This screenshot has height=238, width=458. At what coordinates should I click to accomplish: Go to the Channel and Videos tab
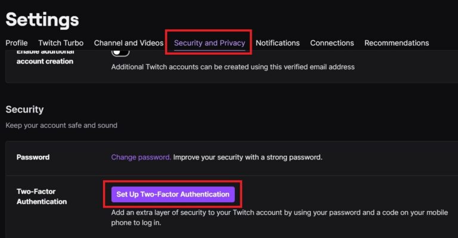(129, 43)
